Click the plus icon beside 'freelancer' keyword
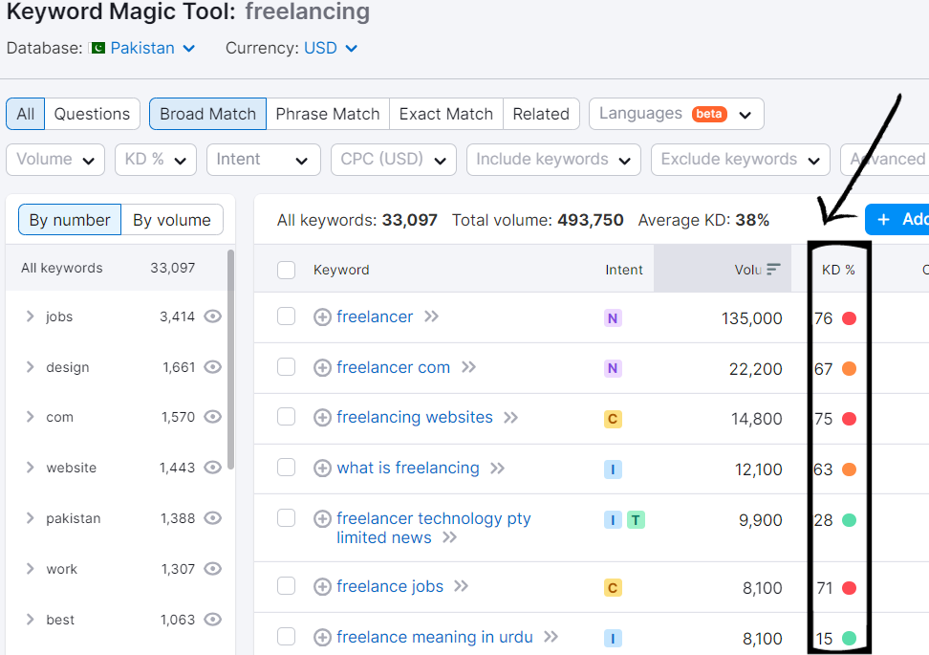The width and height of the screenshot is (929, 655). point(323,317)
